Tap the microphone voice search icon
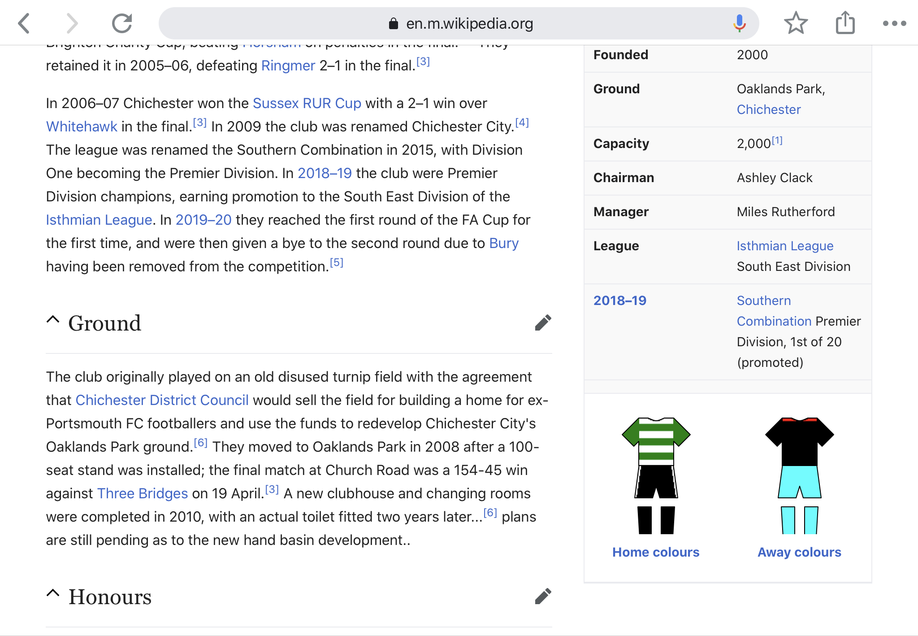The image size is (918, 636). 740,23
